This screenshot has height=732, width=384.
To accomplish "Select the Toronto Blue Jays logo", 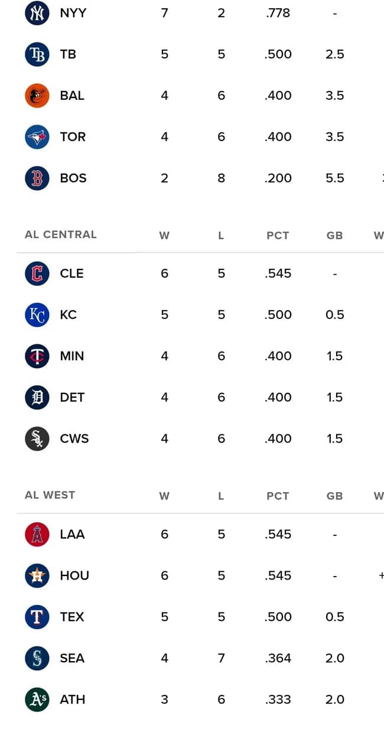I will coord(37,137).
